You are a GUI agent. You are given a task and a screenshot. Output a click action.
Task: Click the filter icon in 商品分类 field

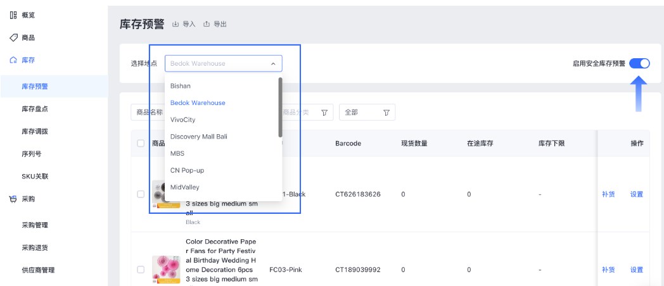(x=324, y=113)
